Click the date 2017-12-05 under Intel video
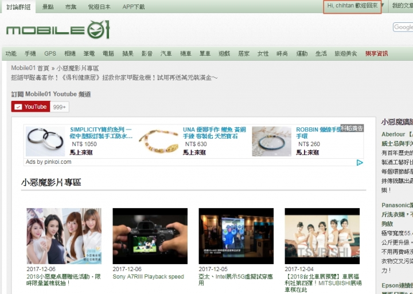413x294 pixels. [x=213, y=269]
